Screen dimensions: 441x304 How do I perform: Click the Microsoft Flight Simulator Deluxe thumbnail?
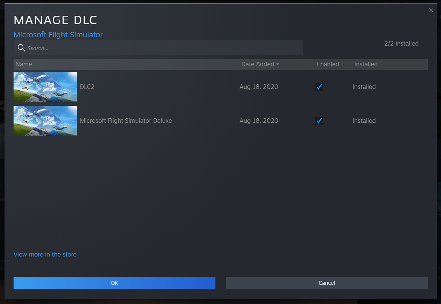tap(45, 121)
